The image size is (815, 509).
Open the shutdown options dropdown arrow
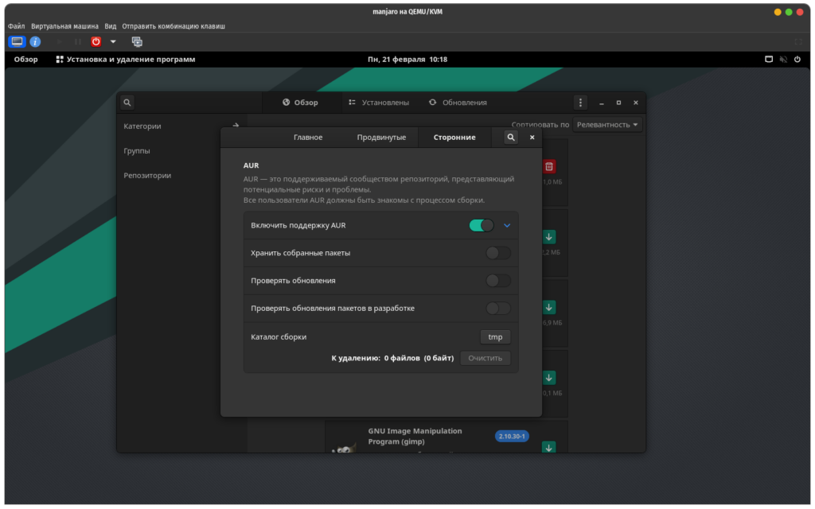pos(113,41)
